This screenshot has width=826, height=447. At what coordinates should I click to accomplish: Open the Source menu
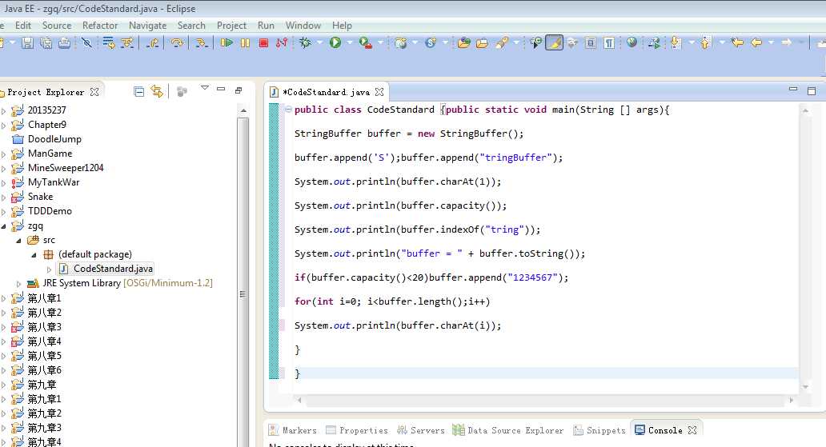coord(57,26)
